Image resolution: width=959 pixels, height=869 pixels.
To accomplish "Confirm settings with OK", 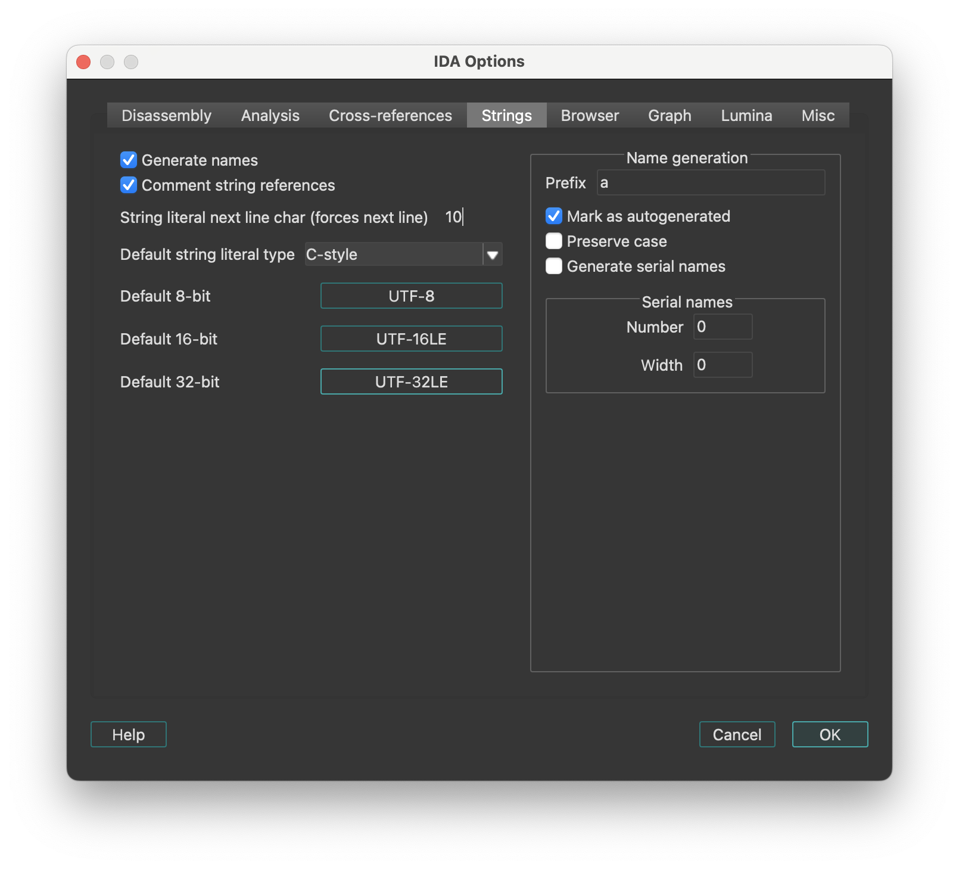I will (x=830, y=734).
